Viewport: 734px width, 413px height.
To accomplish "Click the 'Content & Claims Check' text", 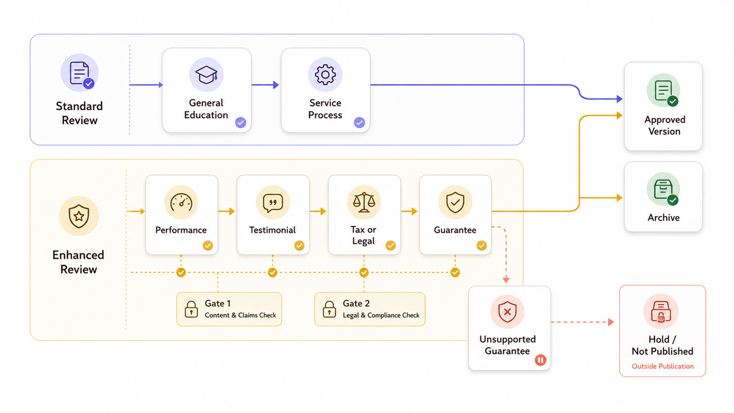I will (x=240, y=315).
